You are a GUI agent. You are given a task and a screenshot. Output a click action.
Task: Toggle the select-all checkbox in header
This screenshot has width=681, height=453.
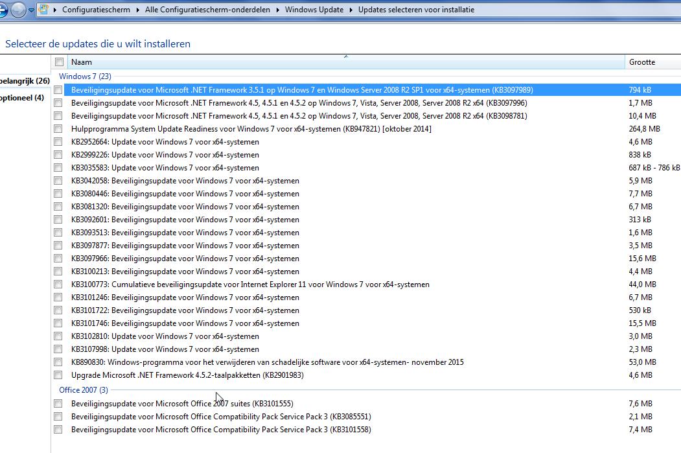point(60,62)
